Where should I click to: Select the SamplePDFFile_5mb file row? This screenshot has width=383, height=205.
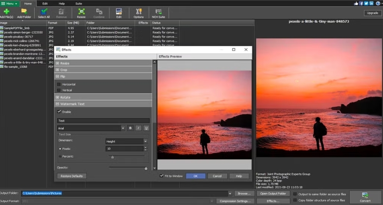click(x=89, y=28)
